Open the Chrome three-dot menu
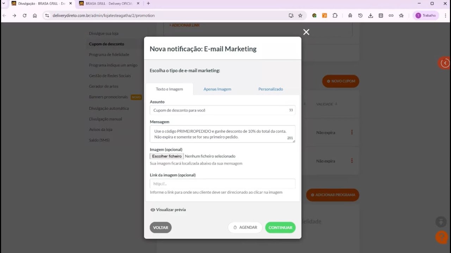 [x=445, y=15]
